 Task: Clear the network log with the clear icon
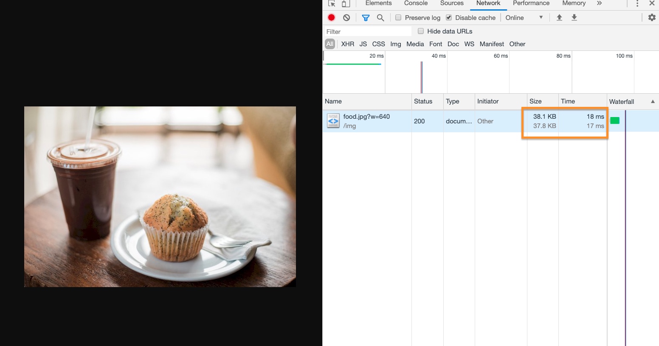point(346,17)
